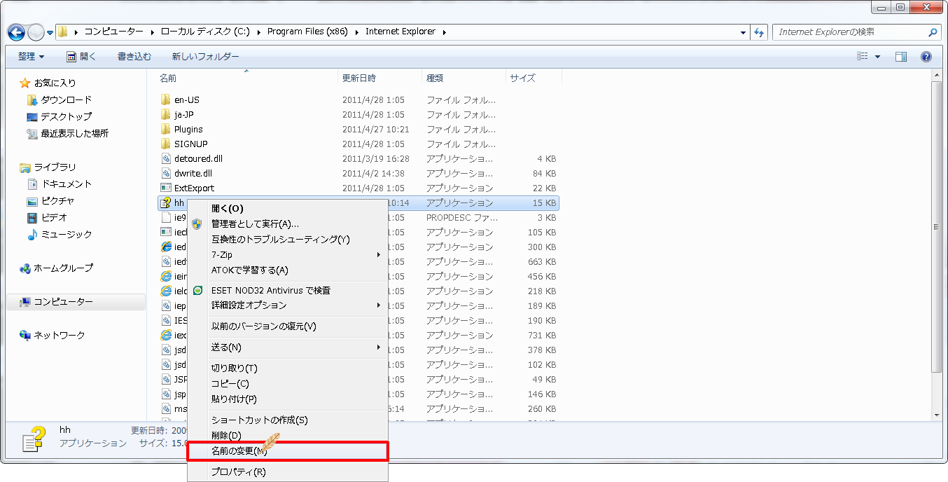The image size is (948, 482).
Task: Select the en-US folder icon
Action: [166, 99]
